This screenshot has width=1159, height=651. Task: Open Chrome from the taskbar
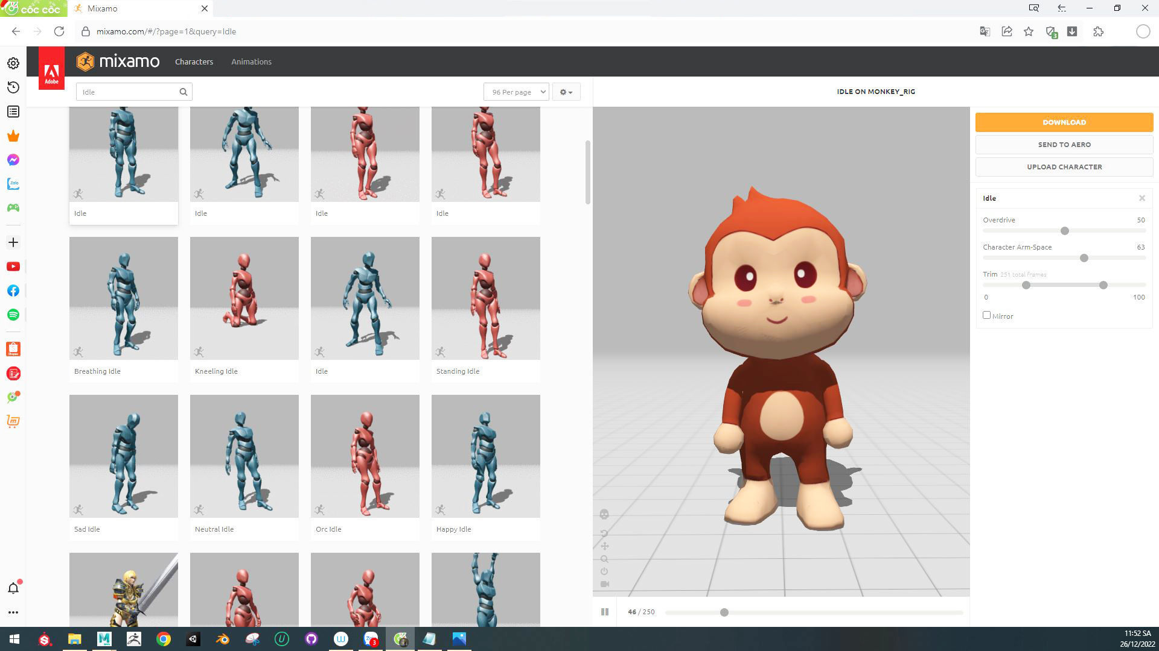164,639
